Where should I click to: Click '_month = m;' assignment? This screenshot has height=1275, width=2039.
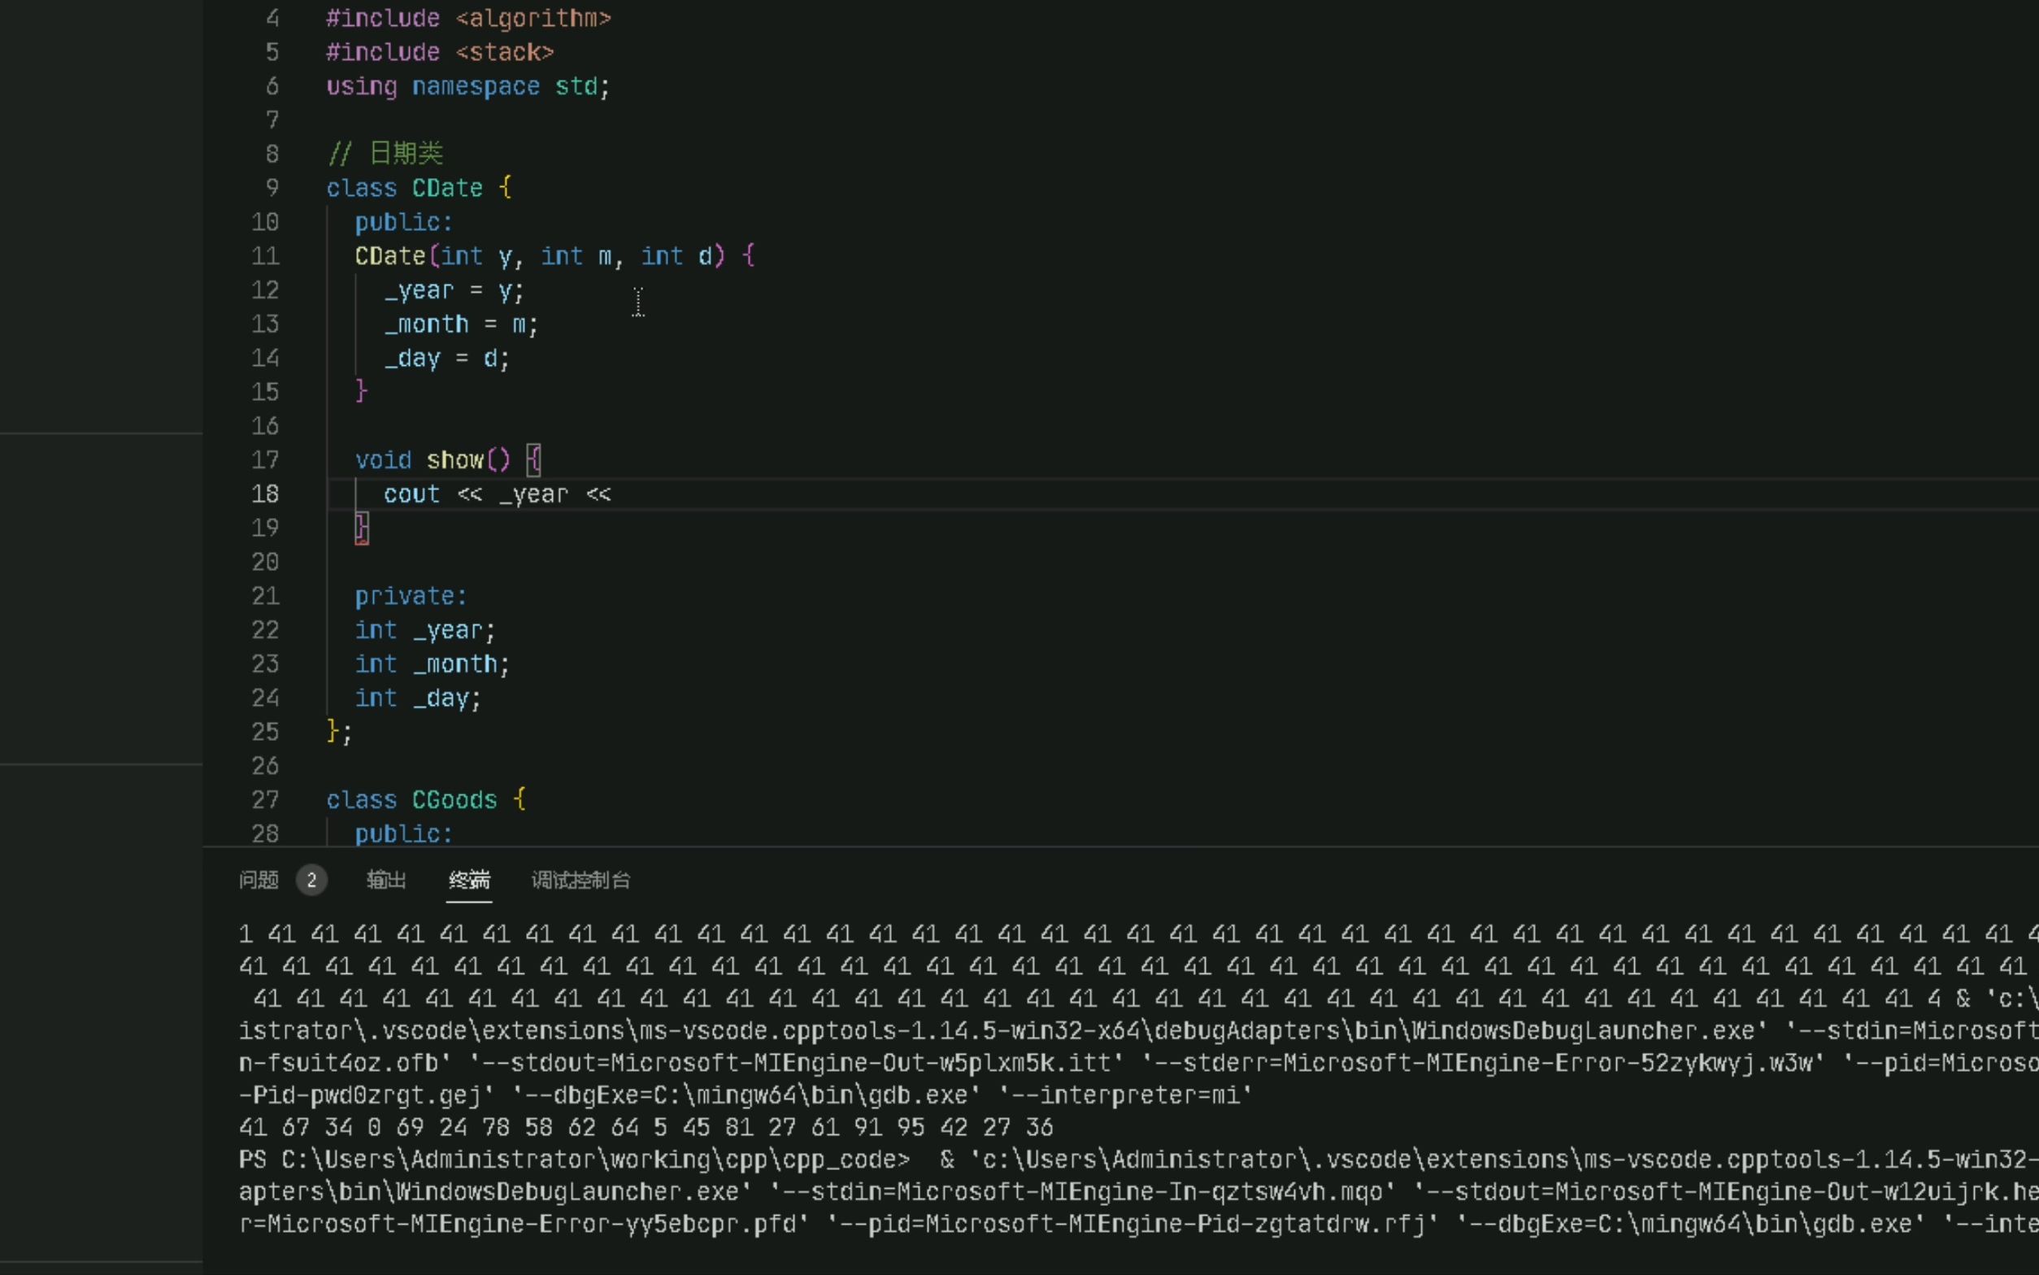(460, 324)
